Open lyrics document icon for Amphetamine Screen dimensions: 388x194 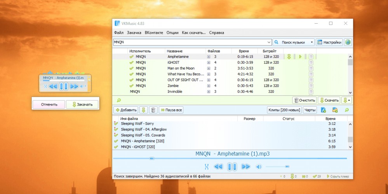(x=311, y=57)
